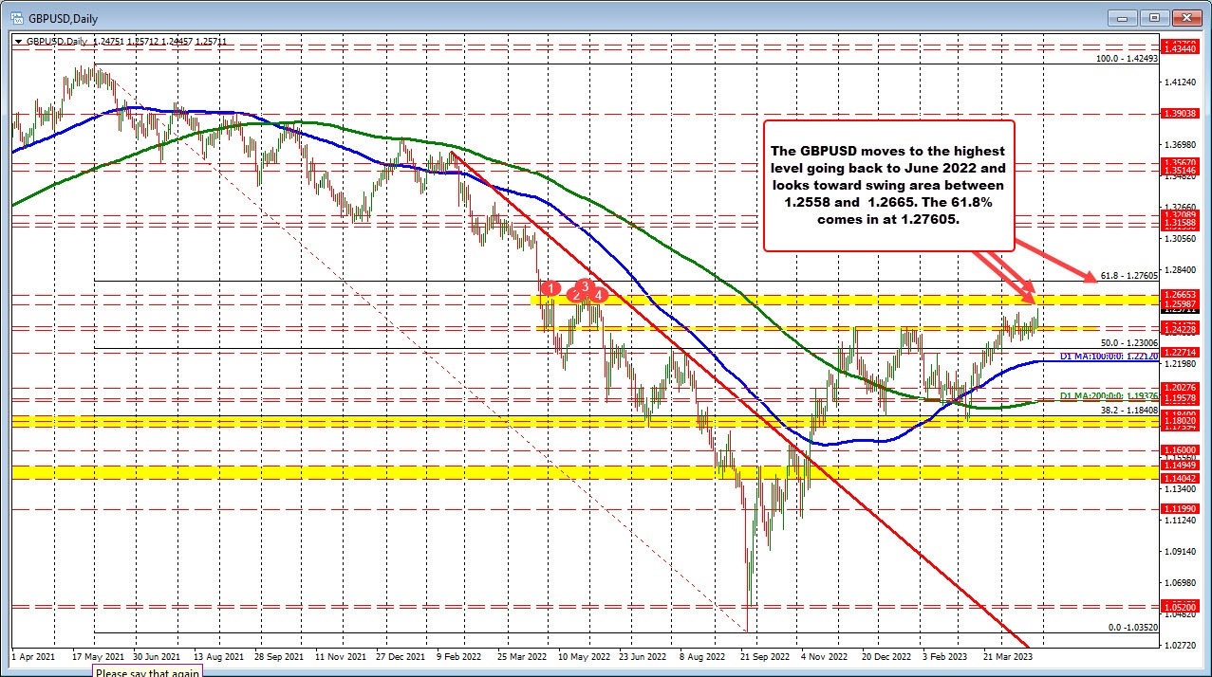1212x677 pixels.
Task: Click the 1.36980 price axis value
Action: [x=1180, y=144]
